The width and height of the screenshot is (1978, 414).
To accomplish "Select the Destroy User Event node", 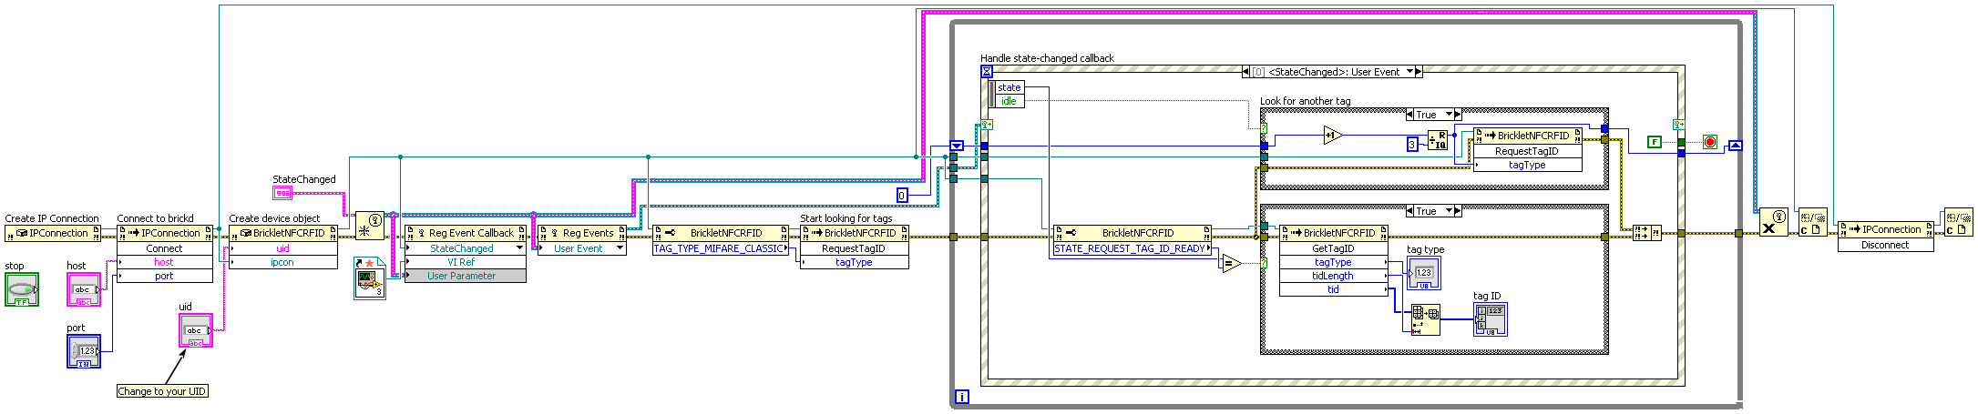I will pyautogui.click(x=1773, y=222).
